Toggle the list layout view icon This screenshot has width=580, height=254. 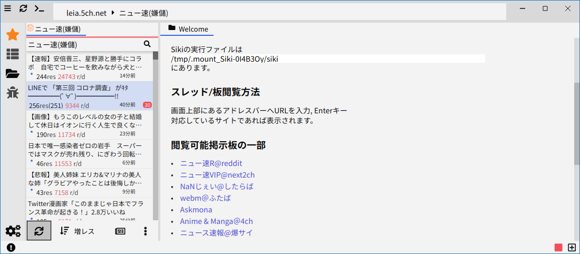[120, 231]
